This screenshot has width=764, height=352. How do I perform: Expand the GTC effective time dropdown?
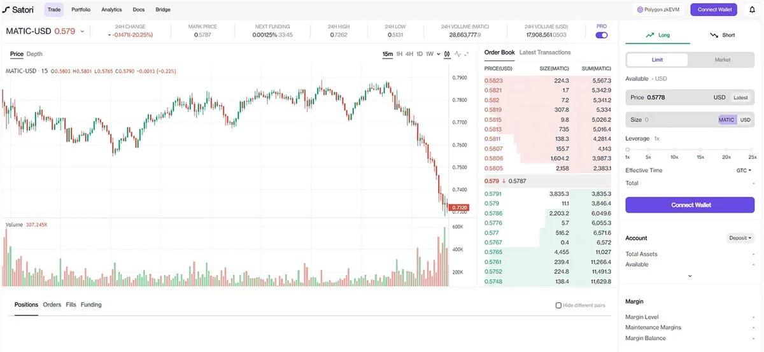pyautogui.click(x=744, y=171)
